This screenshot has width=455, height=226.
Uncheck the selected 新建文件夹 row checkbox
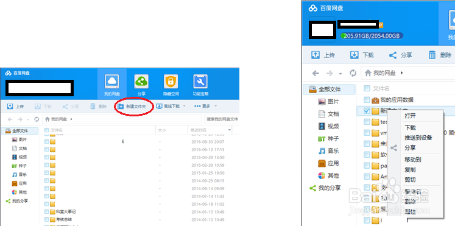pos(367,111)
